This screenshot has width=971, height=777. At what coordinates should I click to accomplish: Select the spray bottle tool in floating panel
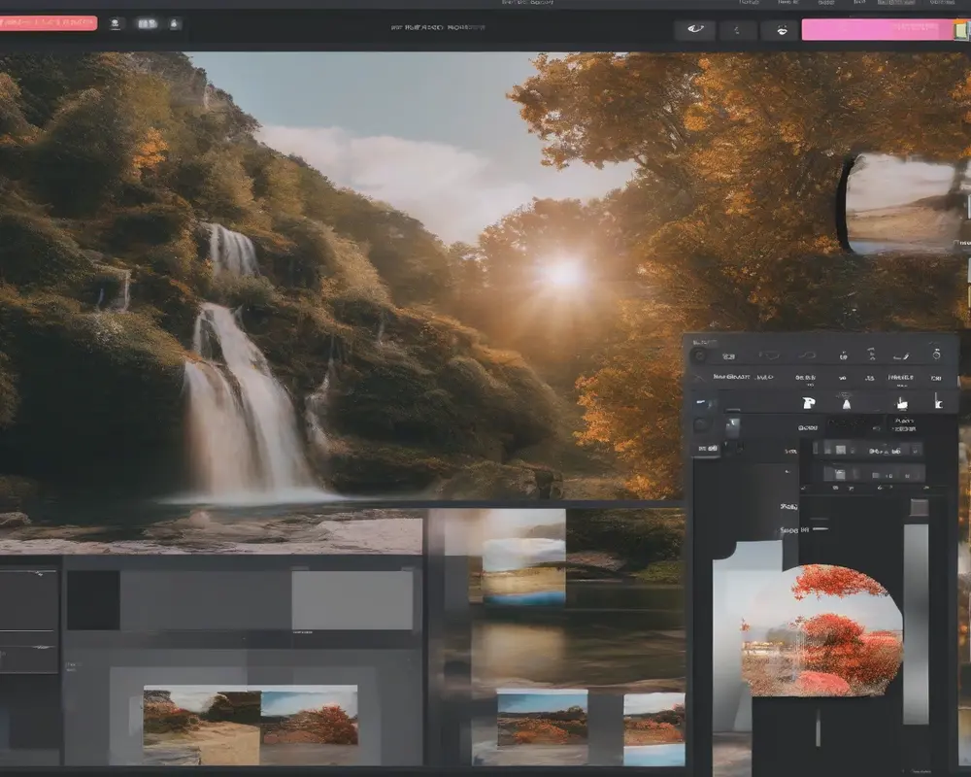[808, 403]
